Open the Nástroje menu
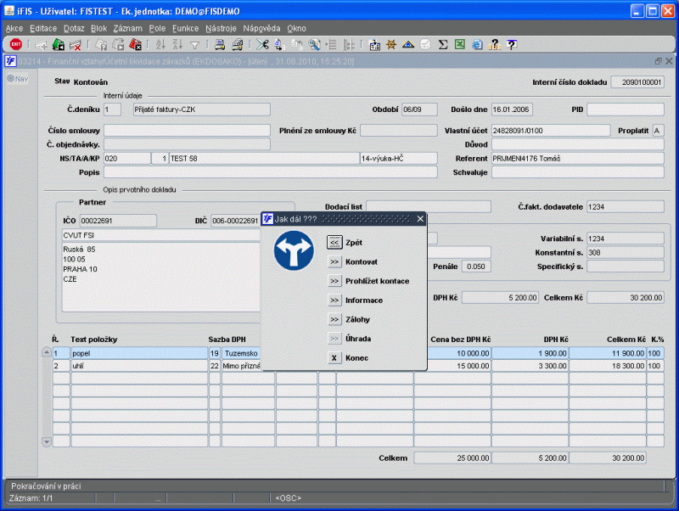Screen dimensions: 679x511 click(x=221, y=28)
